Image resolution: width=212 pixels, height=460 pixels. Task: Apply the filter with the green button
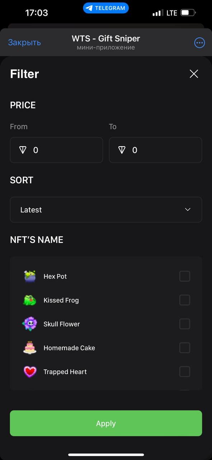[x=106, y=423]
